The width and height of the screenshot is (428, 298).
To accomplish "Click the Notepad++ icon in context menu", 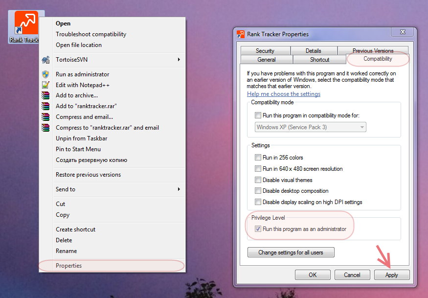I will (45, 85).
